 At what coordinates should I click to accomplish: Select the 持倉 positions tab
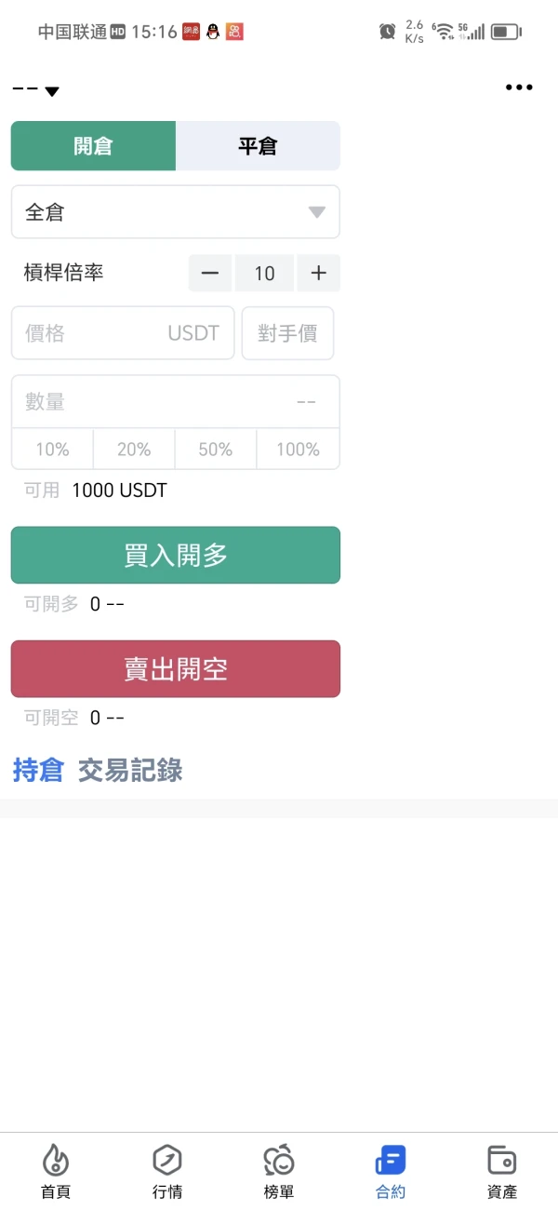click(38, 770)
